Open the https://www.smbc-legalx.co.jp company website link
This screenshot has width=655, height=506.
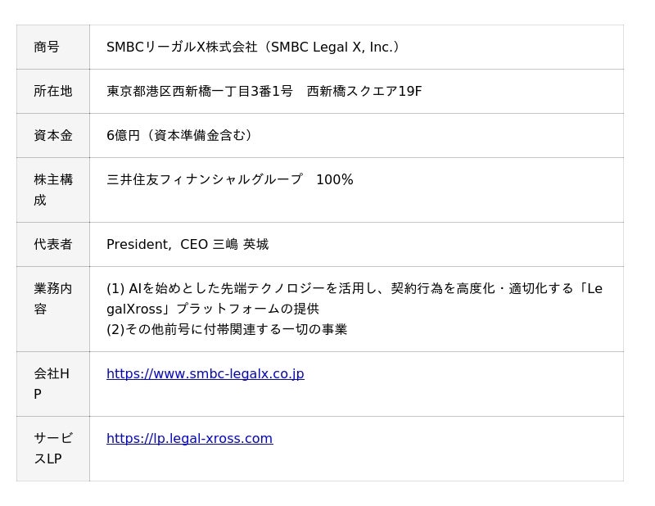click(x=205, y=374)
